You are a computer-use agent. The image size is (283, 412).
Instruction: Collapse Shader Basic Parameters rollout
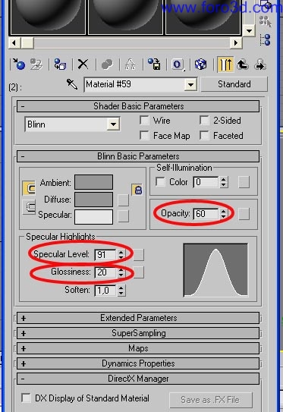(x=138, y=106)
